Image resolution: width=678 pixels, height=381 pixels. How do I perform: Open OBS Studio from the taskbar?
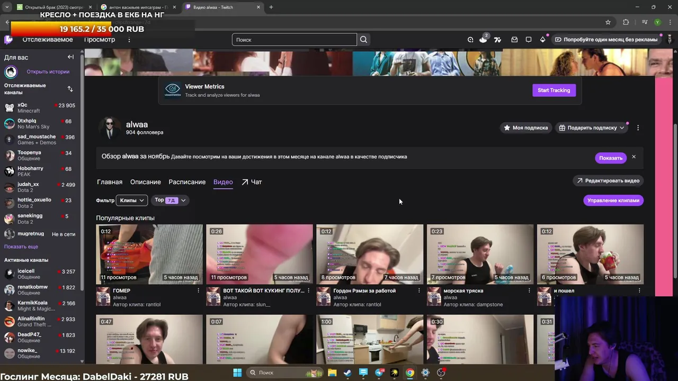(x=441, y=373)
